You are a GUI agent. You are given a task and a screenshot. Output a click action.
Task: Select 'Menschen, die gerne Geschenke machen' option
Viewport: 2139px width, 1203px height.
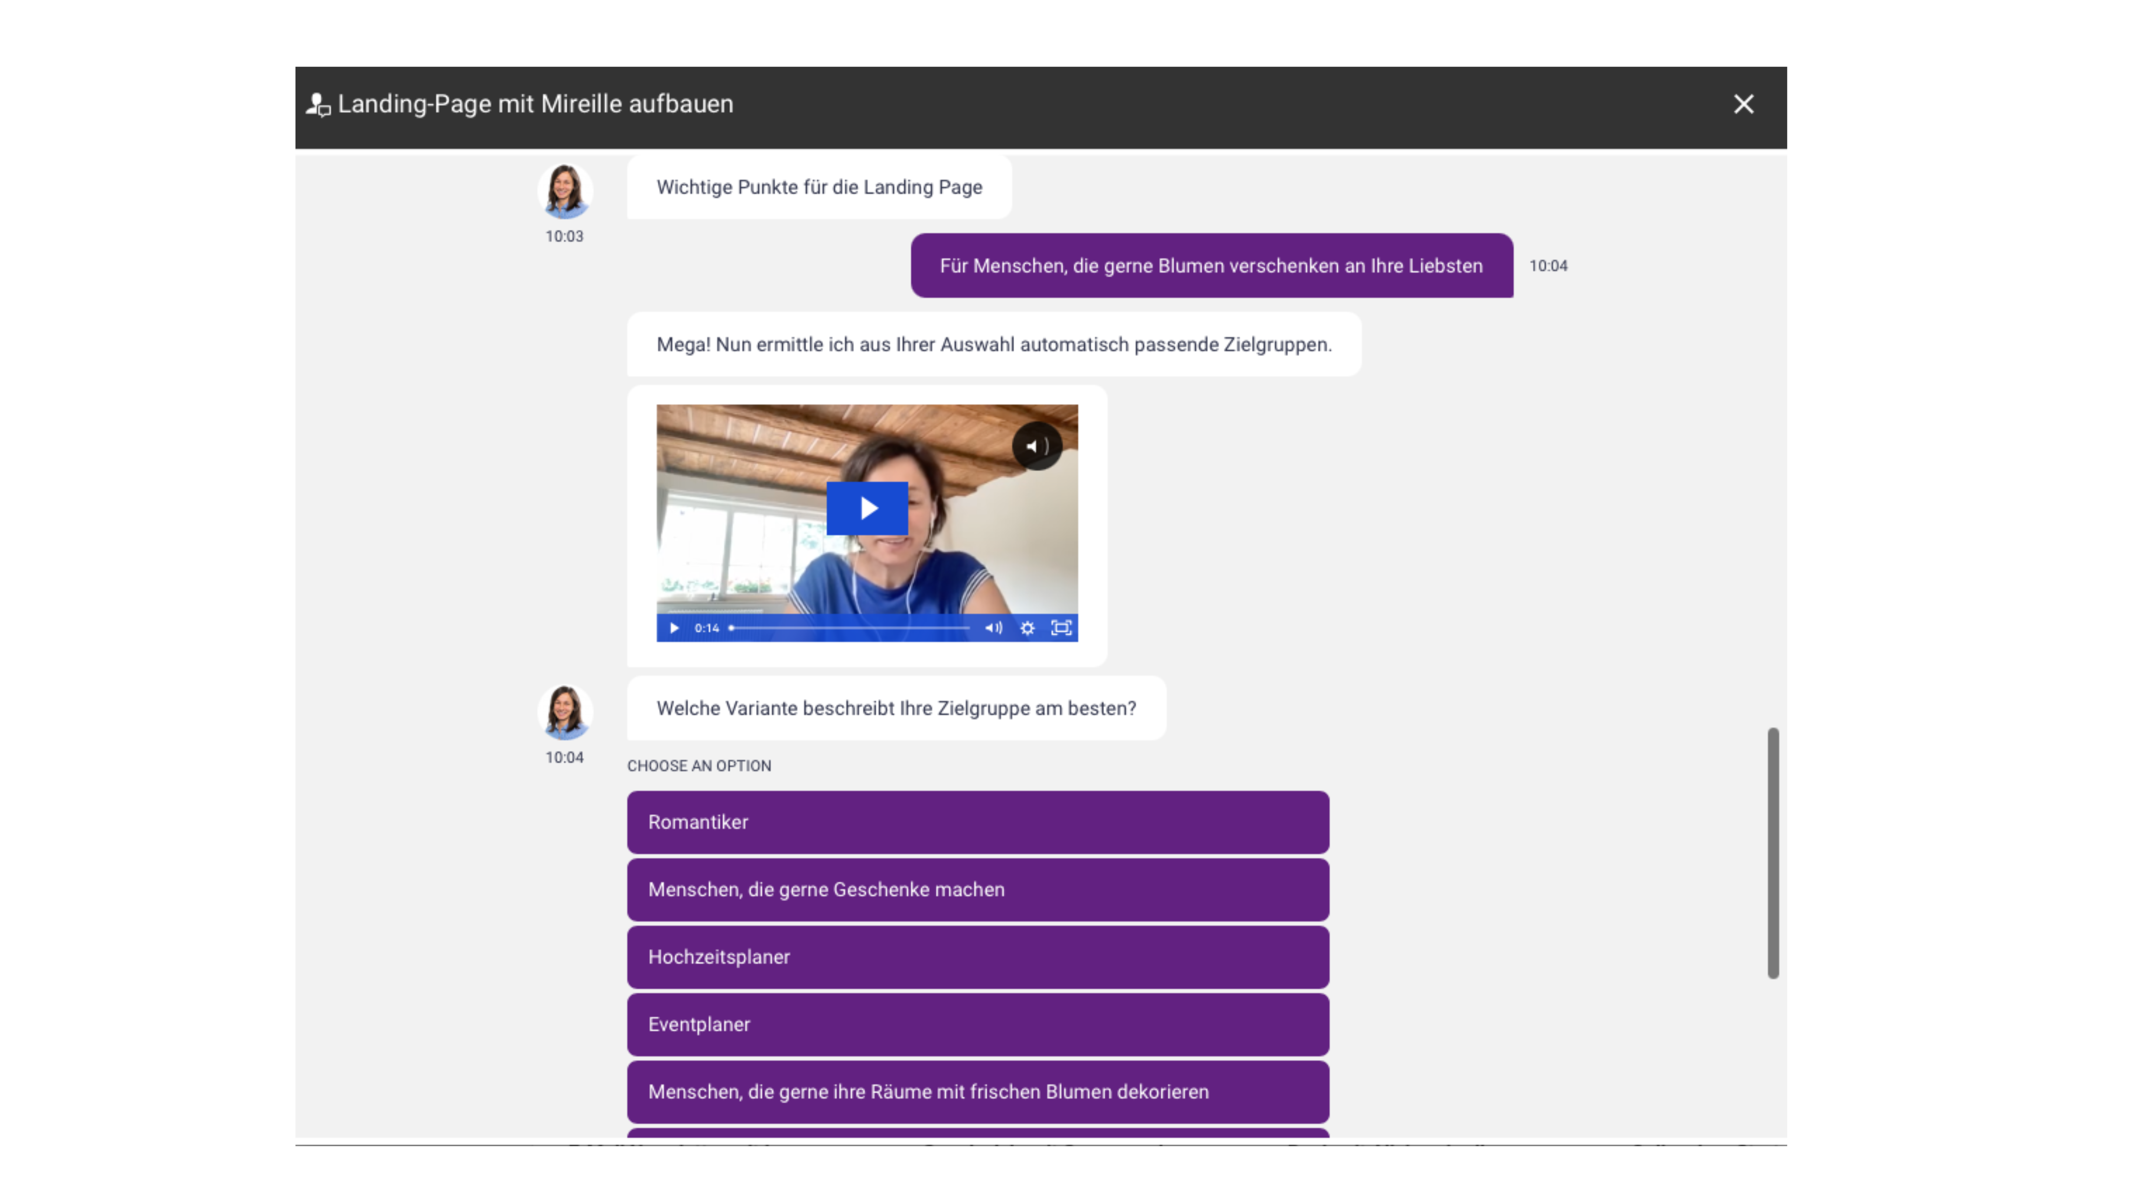tap(977, 889)
